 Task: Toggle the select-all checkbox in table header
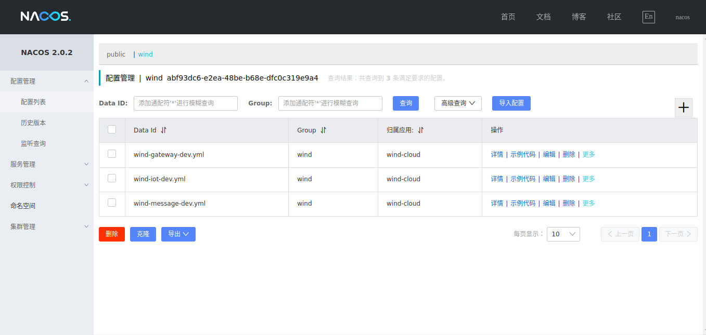click(112, 130)
